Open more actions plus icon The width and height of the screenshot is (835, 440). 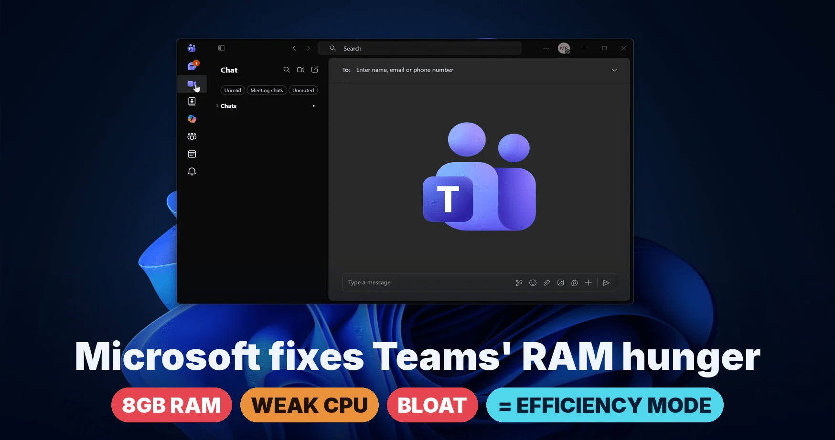coord(589,283)
